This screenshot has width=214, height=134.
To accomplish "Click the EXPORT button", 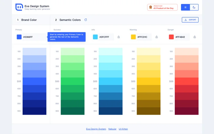I will tap(190, 20).
